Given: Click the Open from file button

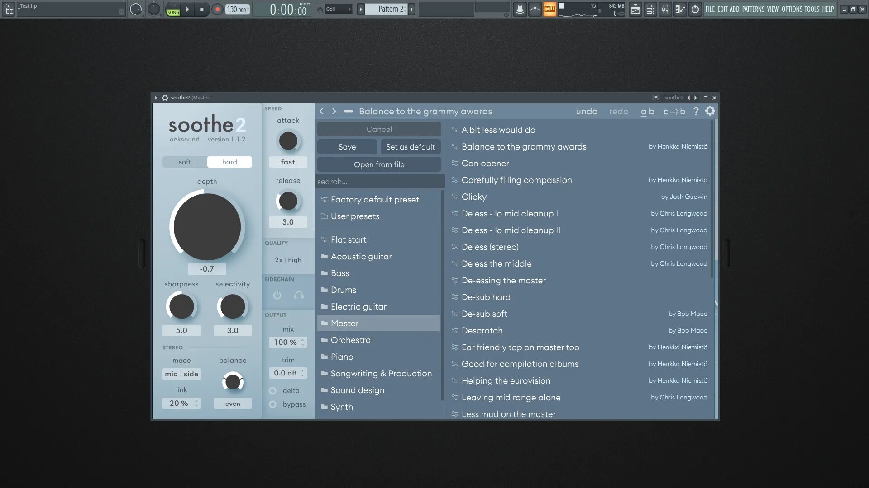Looking at the screenshot, I should (379, 164).
